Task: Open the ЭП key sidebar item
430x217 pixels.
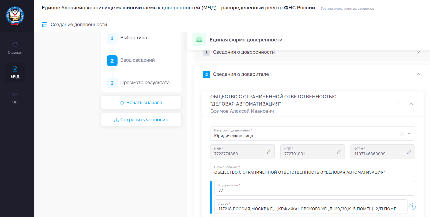Action: (x=15, y=98)
